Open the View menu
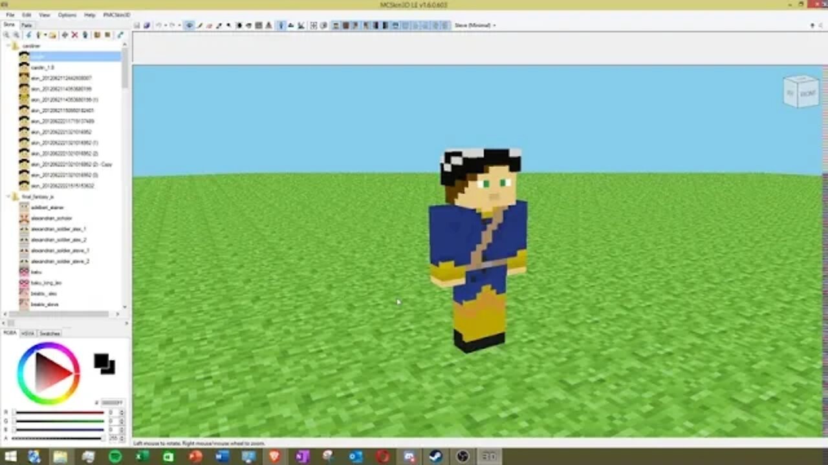This screenshot has height=465, width=828. (x=44, y=14)
